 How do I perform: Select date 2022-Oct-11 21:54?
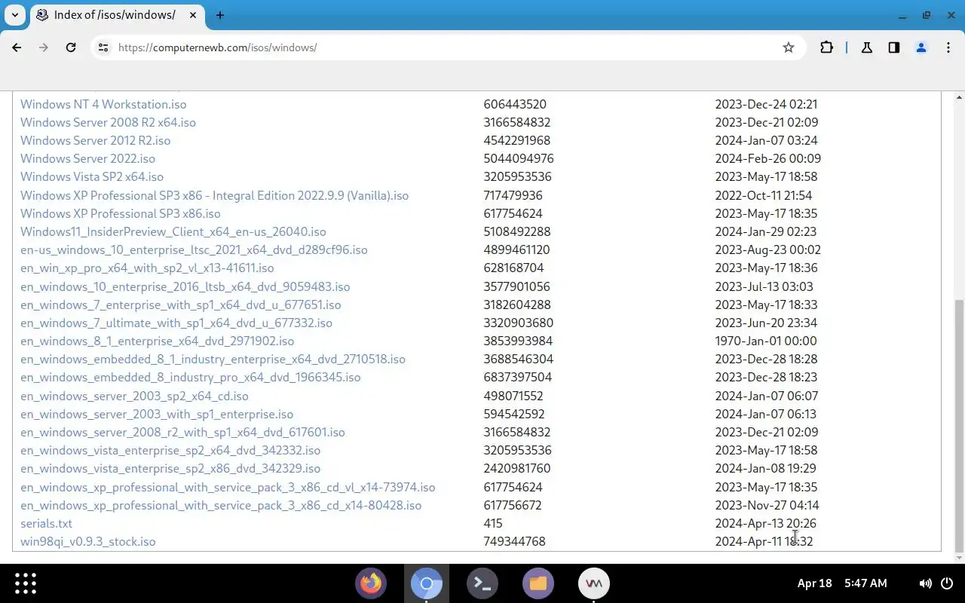coord(764,195)
